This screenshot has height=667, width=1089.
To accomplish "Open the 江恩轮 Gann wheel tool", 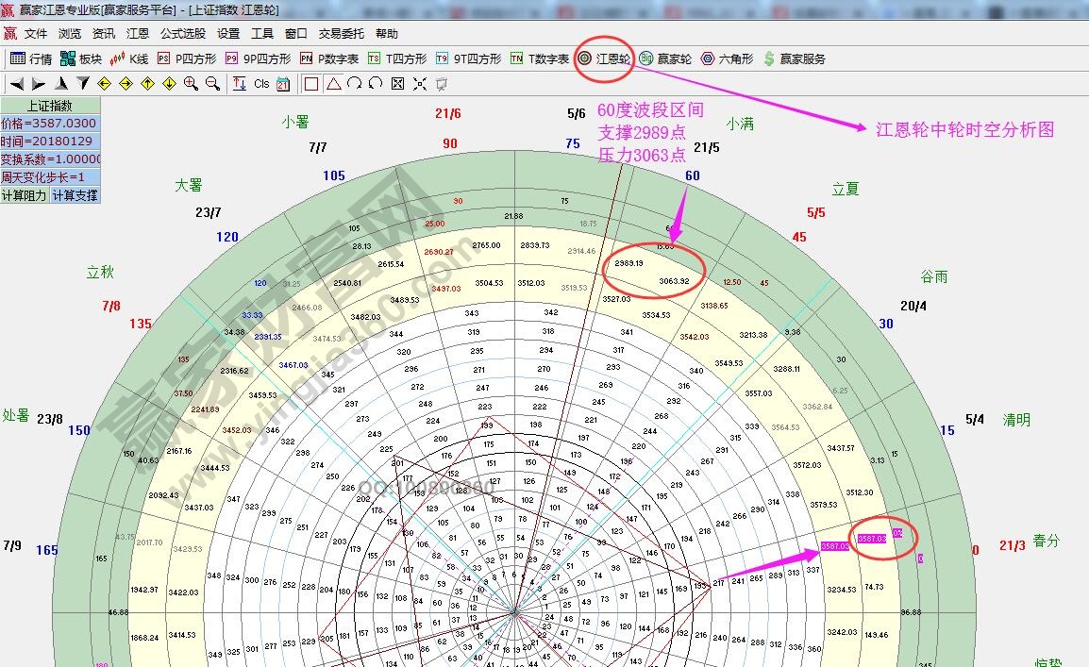I will point(602,58).
